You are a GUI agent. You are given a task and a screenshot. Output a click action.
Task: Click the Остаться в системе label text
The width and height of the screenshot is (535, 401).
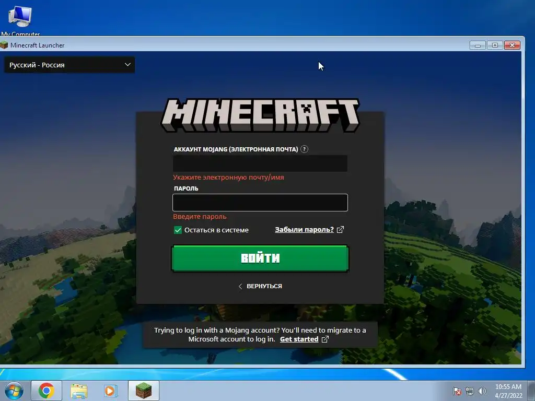coord(216,230)
